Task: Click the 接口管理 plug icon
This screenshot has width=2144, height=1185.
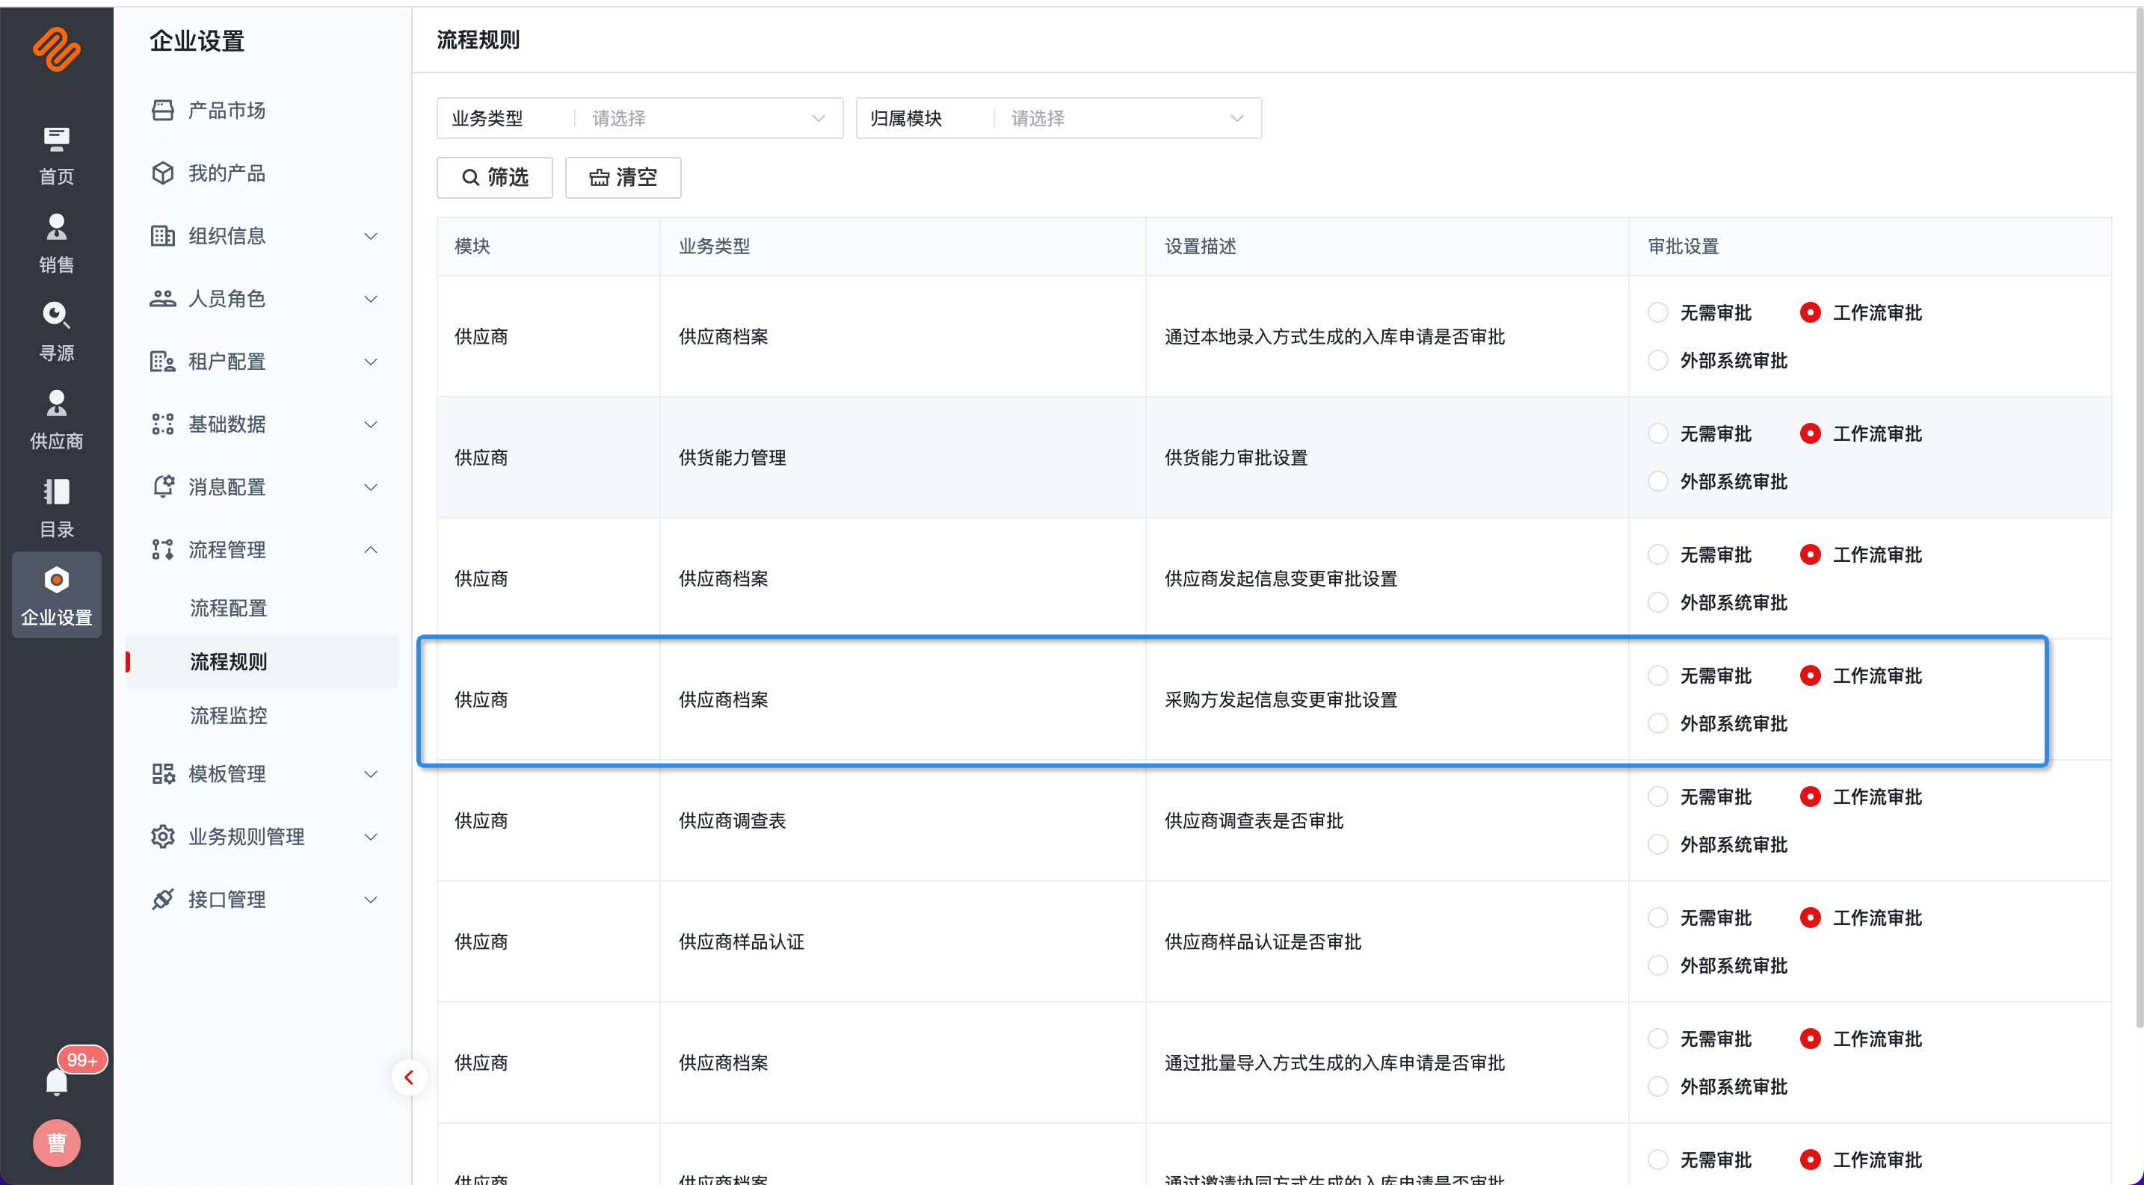Action: [163, 900]
